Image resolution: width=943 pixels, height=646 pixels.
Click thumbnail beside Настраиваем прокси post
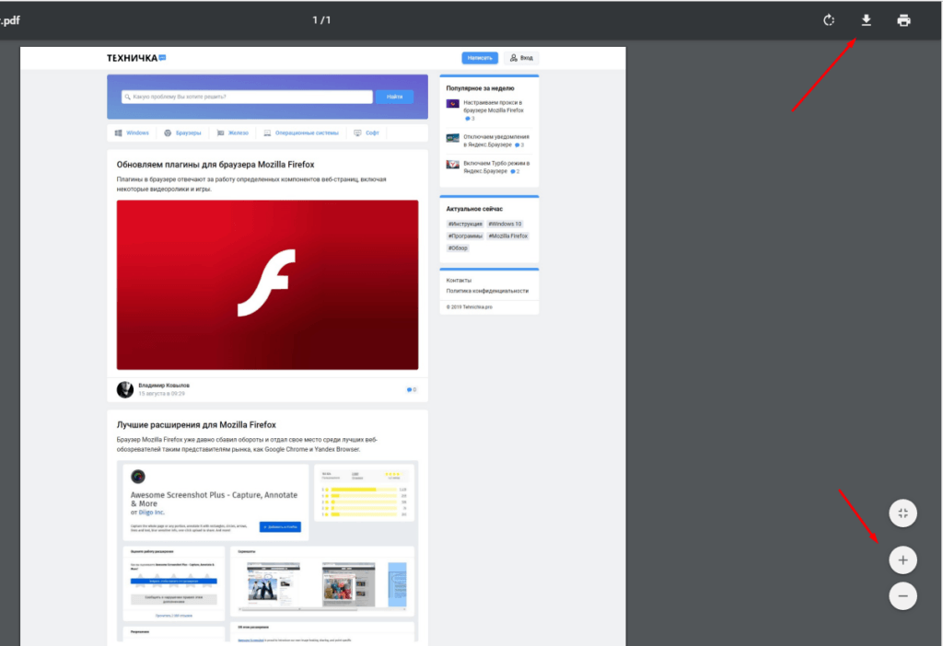tap(453, 104)
